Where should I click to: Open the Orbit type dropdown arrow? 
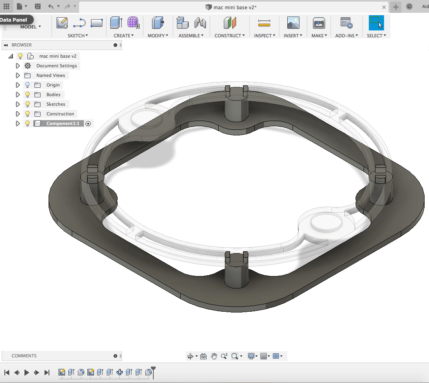pos(197,356)
